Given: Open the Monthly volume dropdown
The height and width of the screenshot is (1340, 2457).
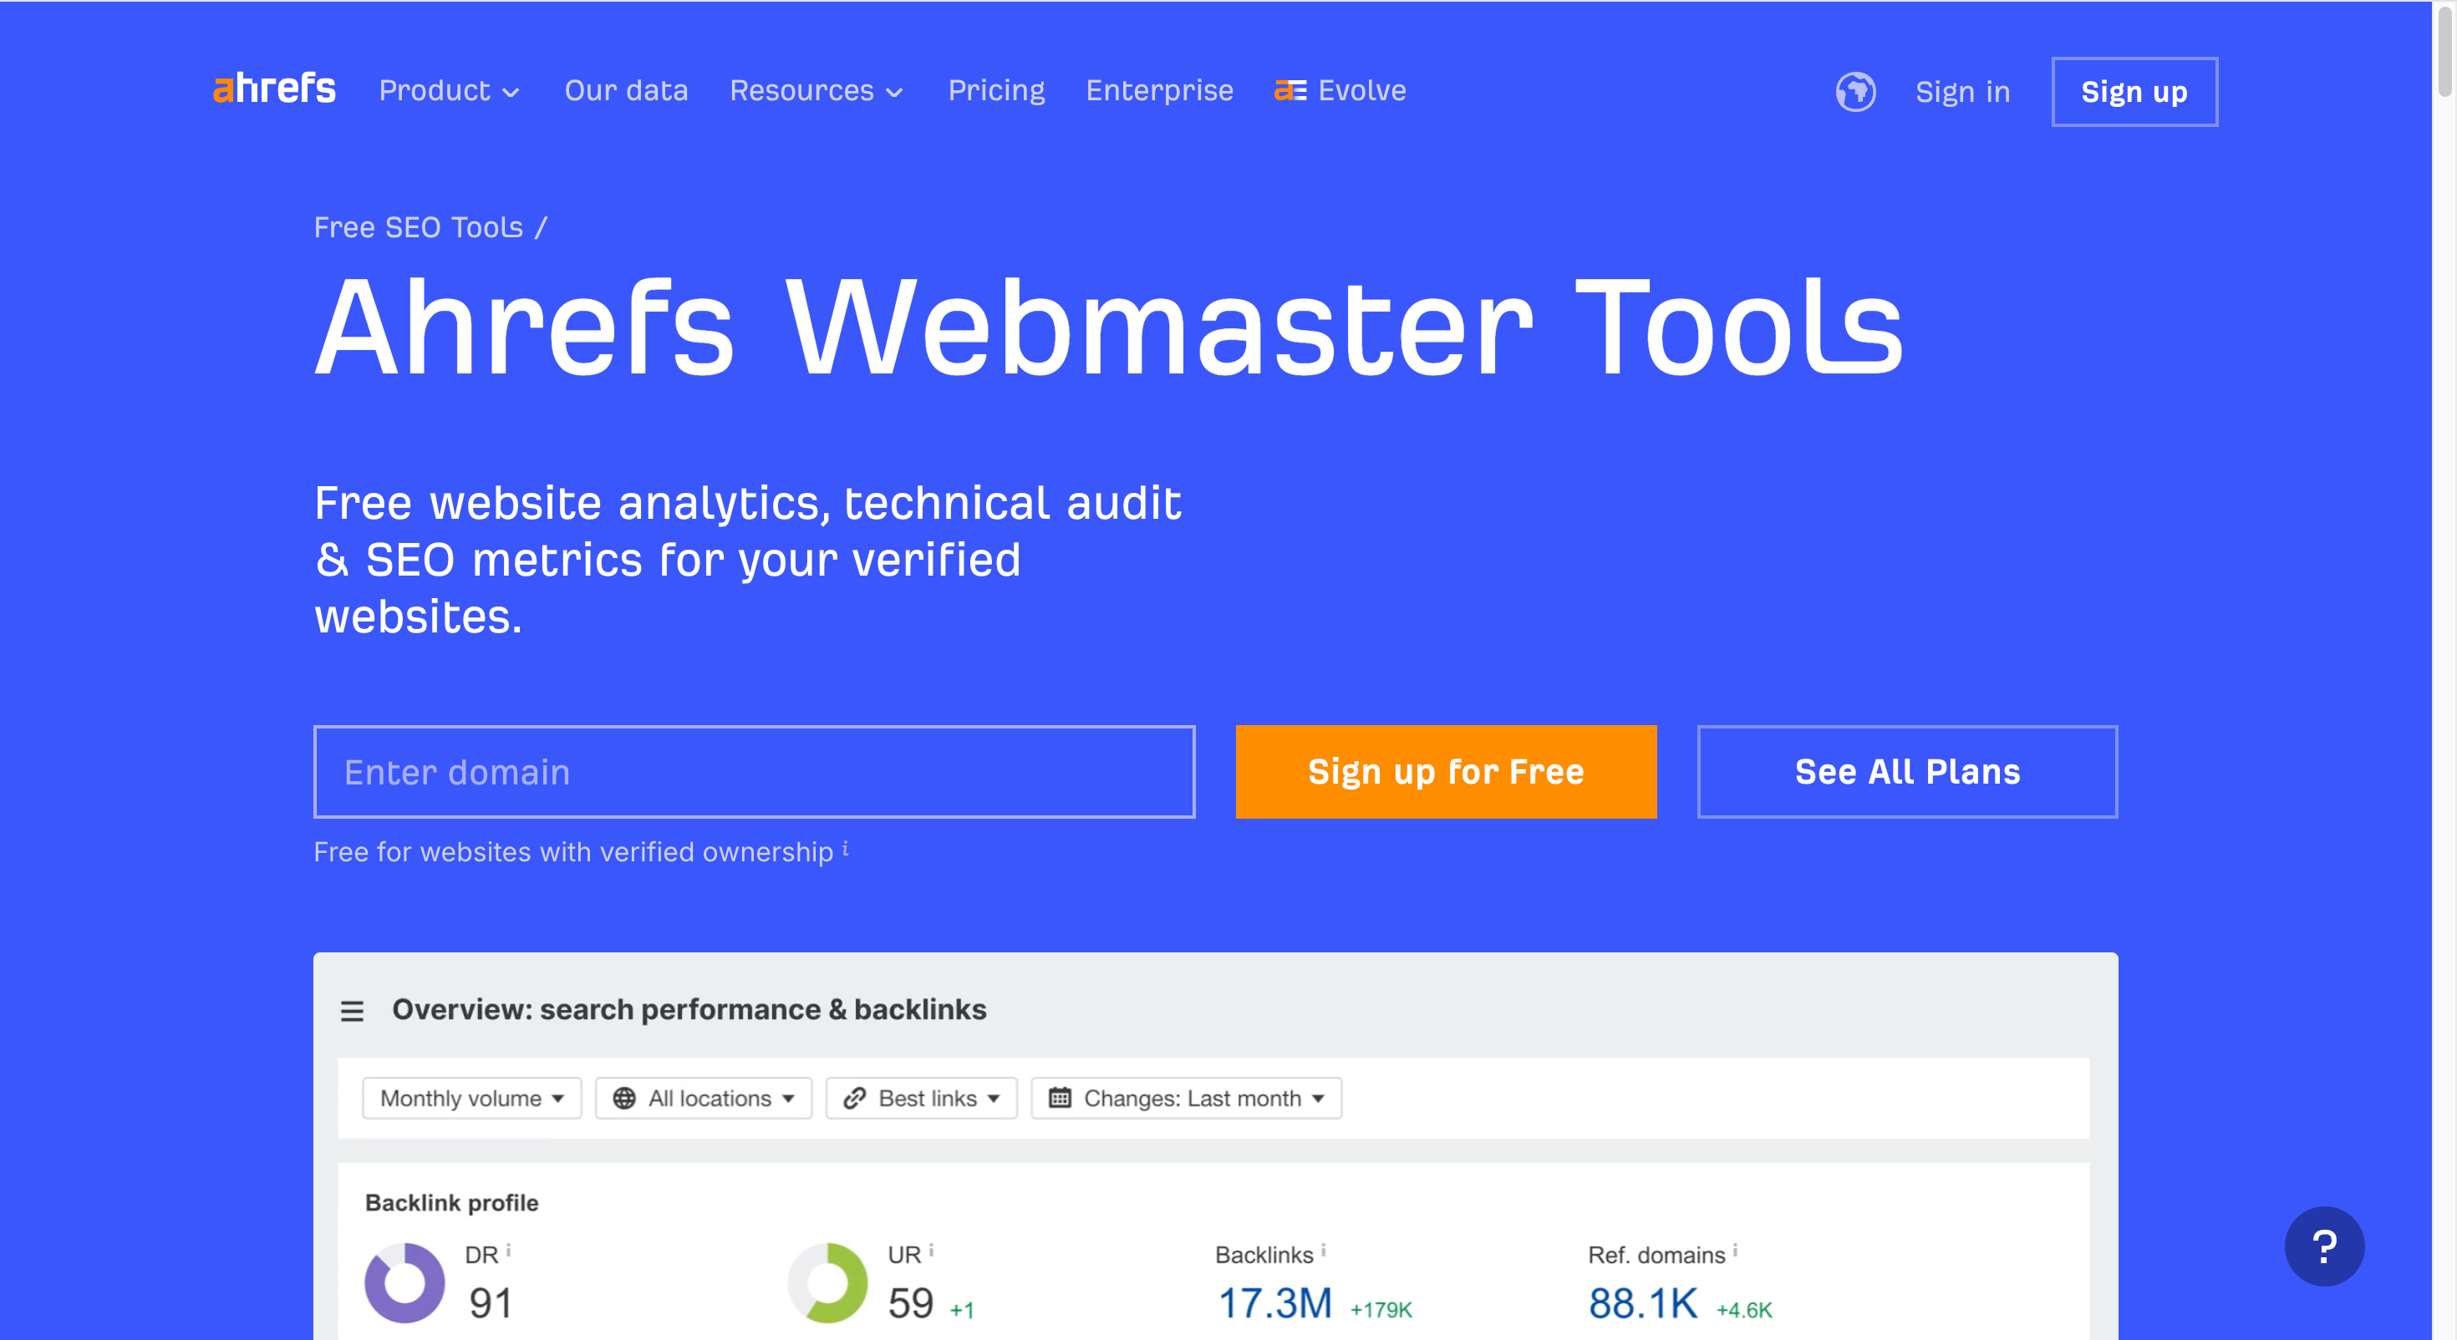Looking at the screenshot, I should coord(471,1098).
